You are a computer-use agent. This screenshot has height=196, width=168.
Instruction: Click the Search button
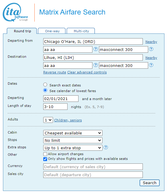pyautogui.click(x=150, y=183)
